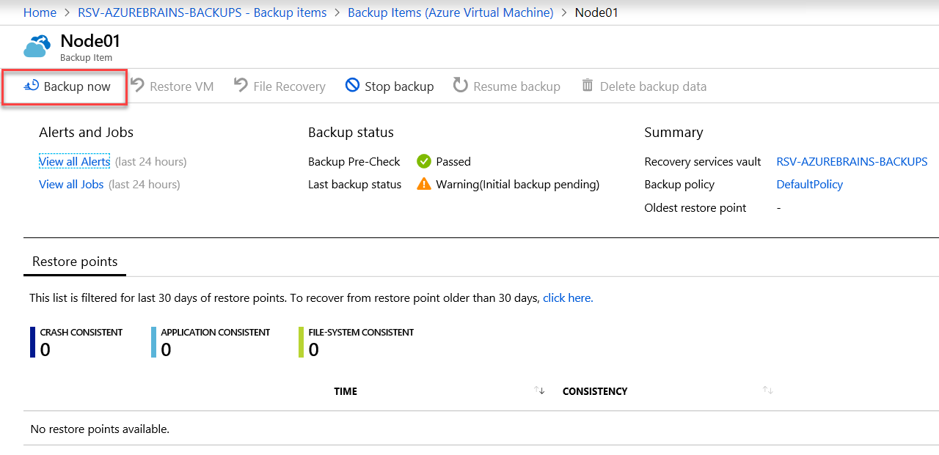Expand restore points older than 30 days
This screenshot has height=455, width=939.
pos(566,297)
